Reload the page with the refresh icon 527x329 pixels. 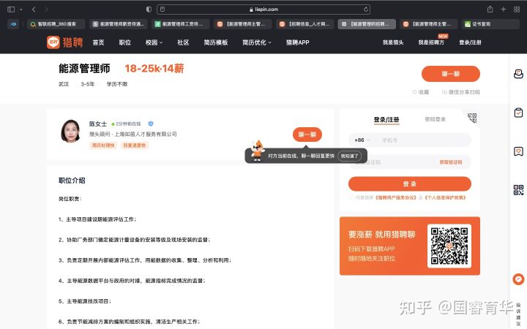click(x=366, y=10)
